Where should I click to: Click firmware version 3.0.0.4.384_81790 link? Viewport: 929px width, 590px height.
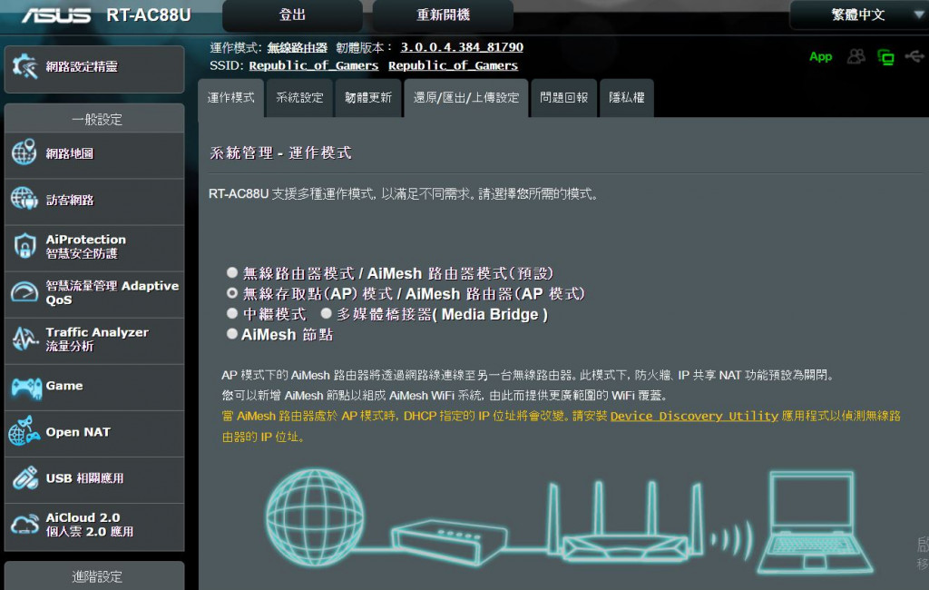pyautogui.click(x=462, y=47)
